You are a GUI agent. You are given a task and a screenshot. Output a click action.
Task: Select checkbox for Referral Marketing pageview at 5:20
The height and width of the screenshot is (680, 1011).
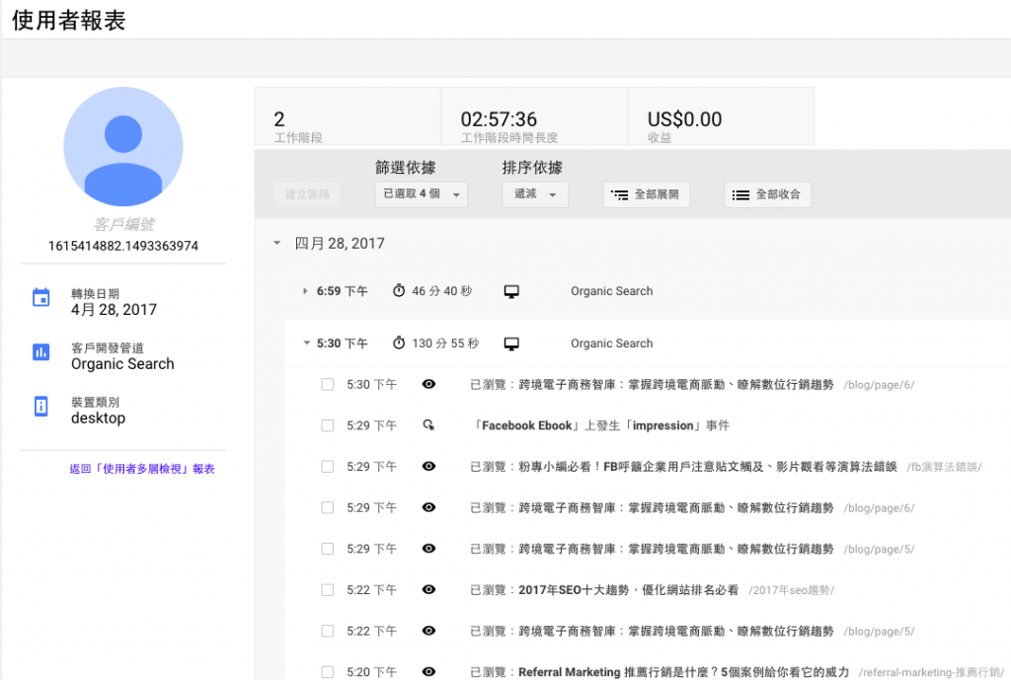tap(328, 672)
